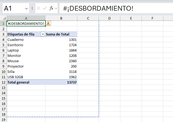Click the Select All corner triangle

(x=4, y=18)
